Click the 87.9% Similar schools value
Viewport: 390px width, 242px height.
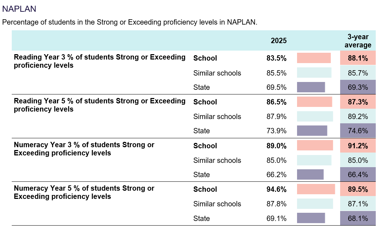(276, 117)
